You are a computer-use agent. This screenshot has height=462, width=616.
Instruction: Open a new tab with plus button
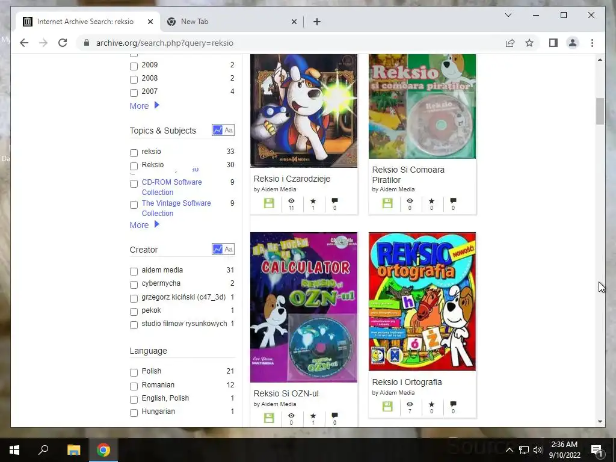pyautogui.click(x=316, y=22)
